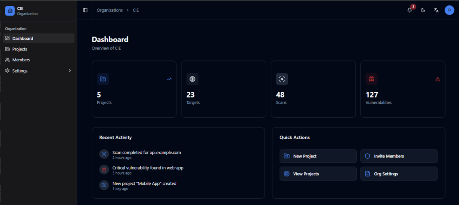Open user avatar "D" menu
The height and width of the screenshot is (205, 459).
click(x=449, y=10)
